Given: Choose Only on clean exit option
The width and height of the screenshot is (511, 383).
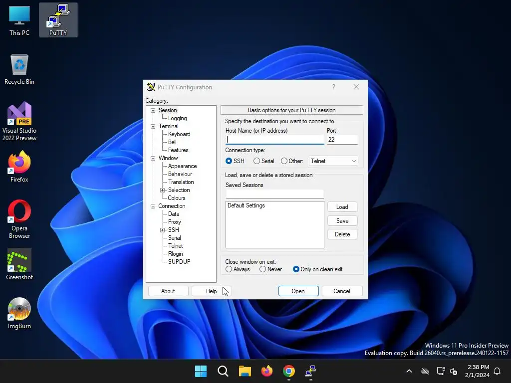Looking at the screenshot, I should pos(318,269).
